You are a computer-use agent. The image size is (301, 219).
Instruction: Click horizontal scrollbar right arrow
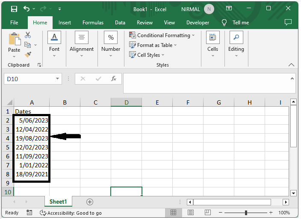tap(286, 202)
